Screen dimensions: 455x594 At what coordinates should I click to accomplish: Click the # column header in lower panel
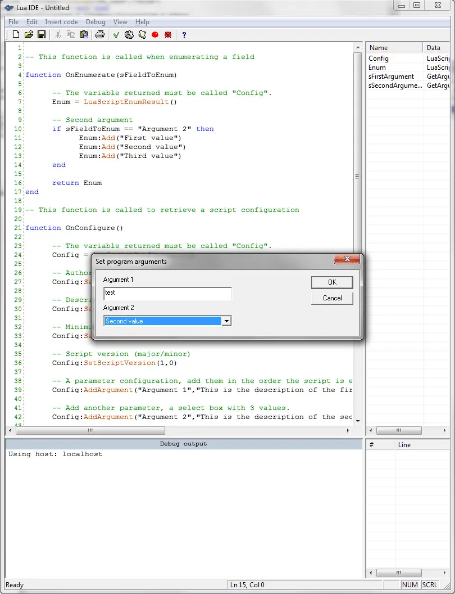pyautogui.click(x=380, y=445)
